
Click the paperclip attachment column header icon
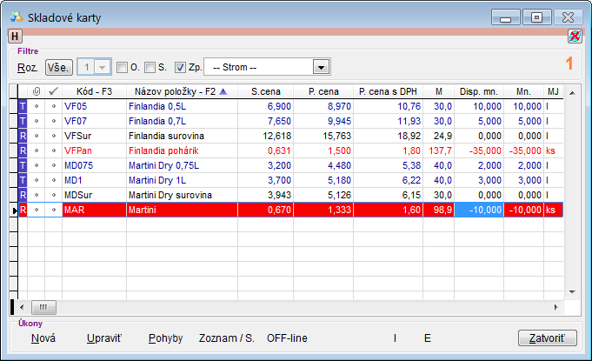[36, 91]
